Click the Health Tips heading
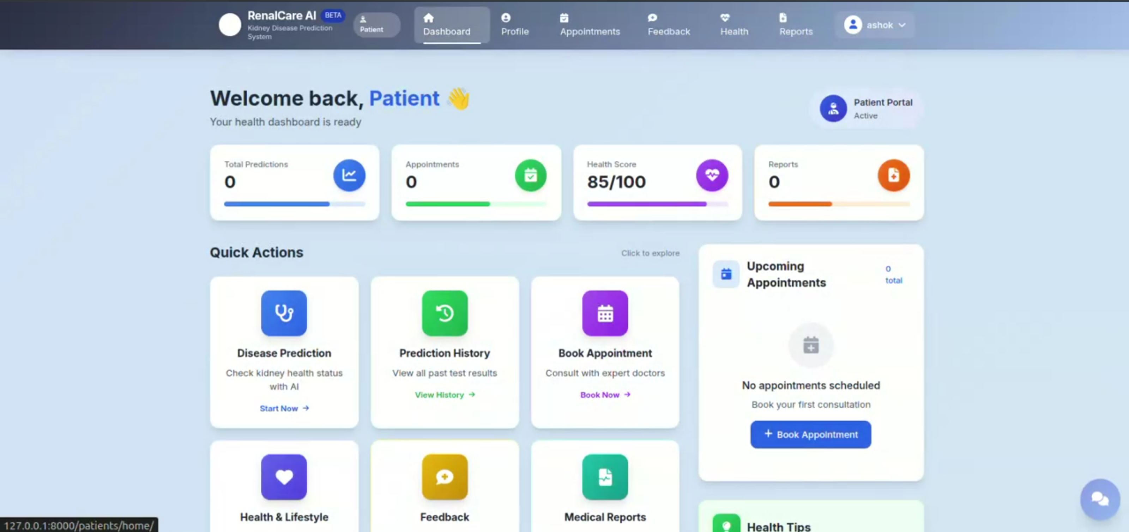The height and width of the screenshot is (532, 1129). pyautogui.click(x=778, y=526)
